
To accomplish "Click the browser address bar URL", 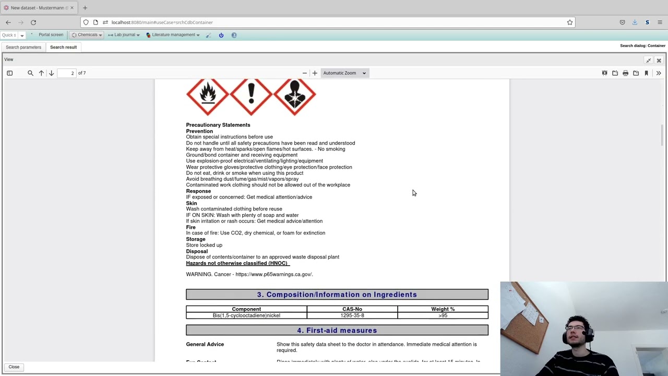I will point(162,22).
